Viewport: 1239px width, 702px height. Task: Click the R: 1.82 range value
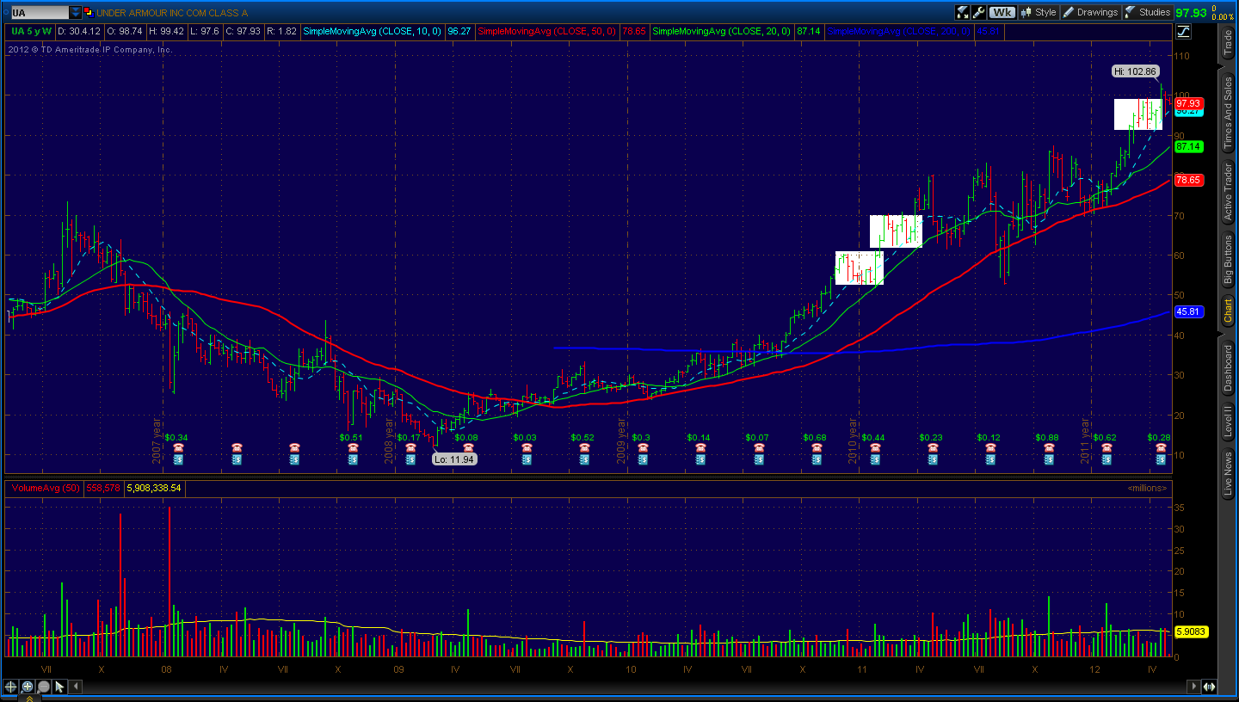click(x=282, y=32)
